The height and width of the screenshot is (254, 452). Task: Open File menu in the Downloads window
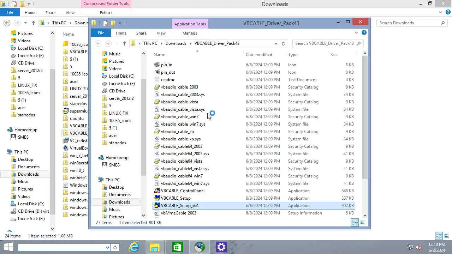[10, 12]
